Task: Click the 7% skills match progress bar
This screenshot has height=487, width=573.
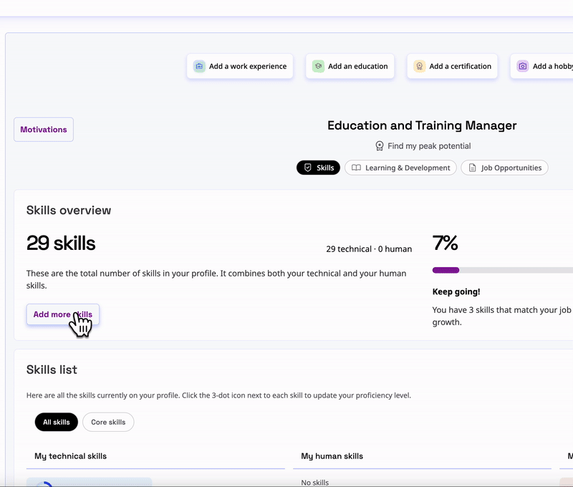Action: [503, 270]
